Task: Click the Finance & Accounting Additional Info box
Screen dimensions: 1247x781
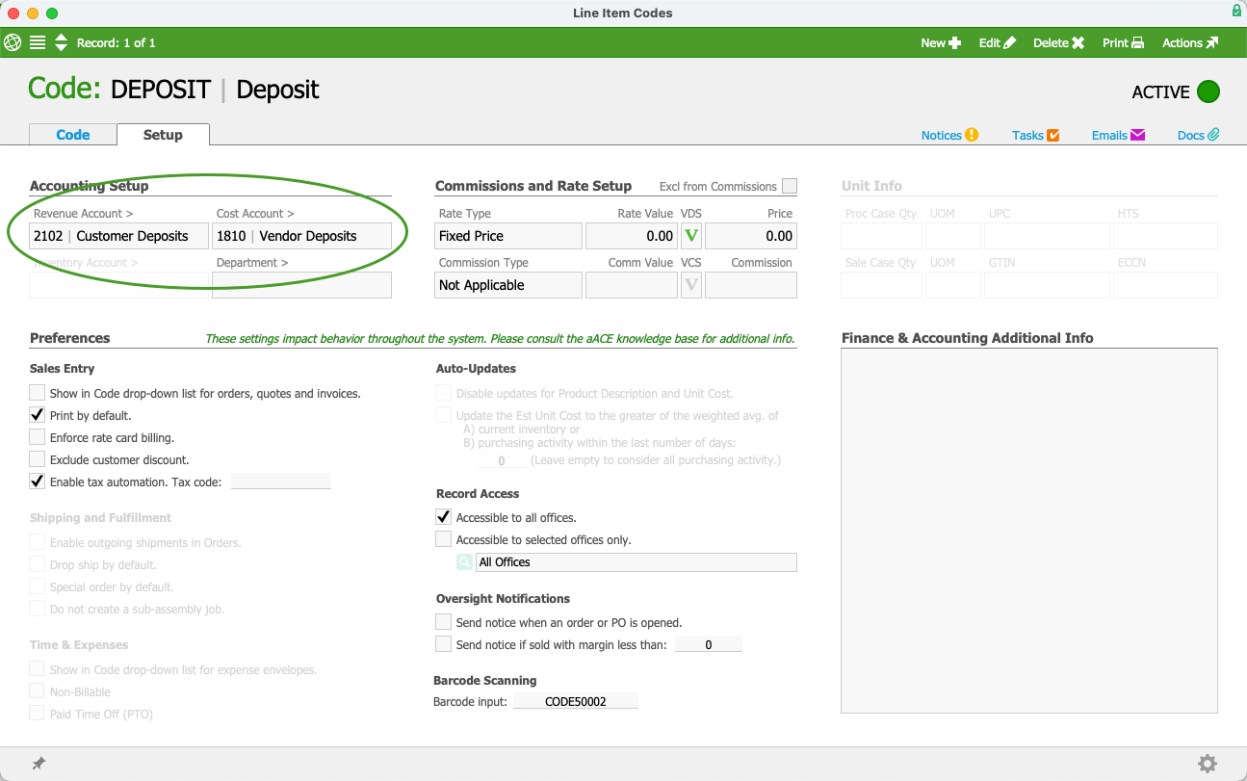Action: coord(1029,531)
